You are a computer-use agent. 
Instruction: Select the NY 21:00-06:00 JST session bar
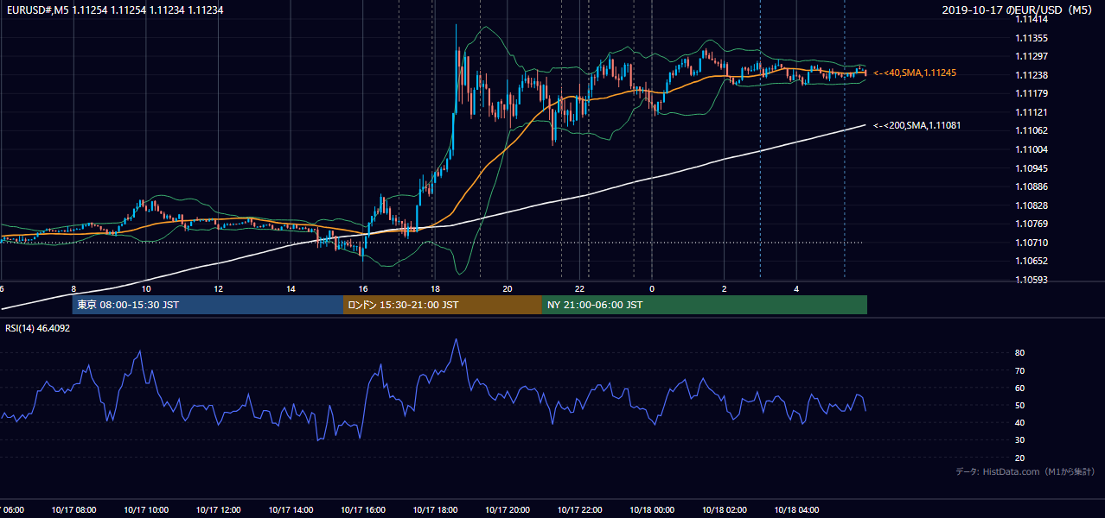tap(705, 305)
